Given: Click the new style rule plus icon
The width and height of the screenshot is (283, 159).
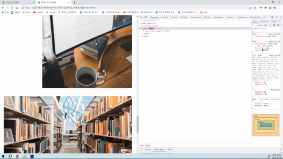Looking at the screenshot, I should click(x=270, y=25).
